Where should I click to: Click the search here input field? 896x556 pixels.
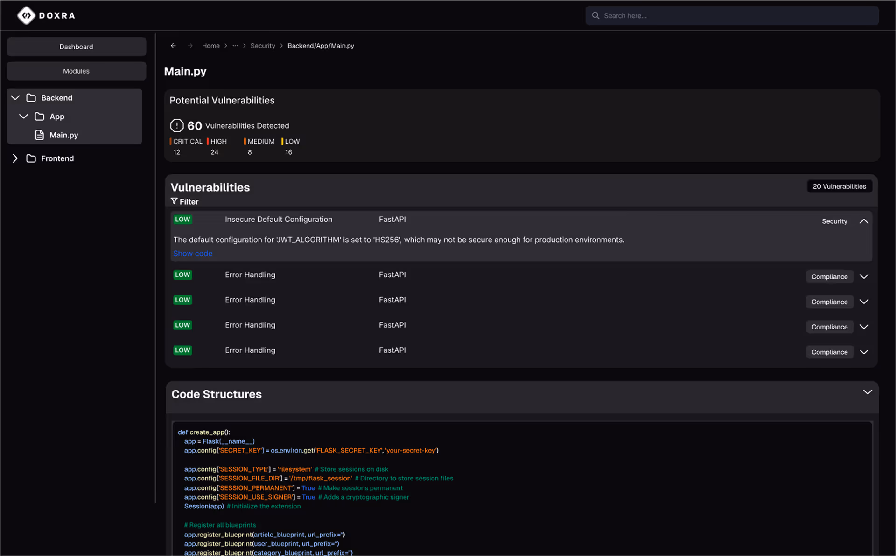(732, 15)
